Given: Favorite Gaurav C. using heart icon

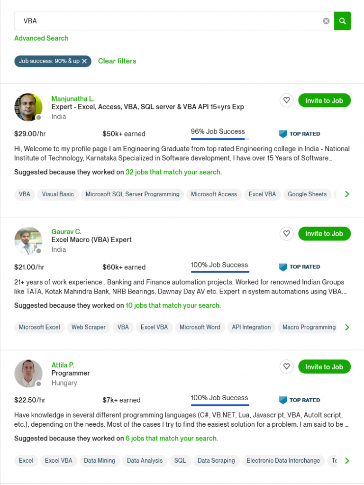Looking at the screenshot, I should [x=286, y=234].
